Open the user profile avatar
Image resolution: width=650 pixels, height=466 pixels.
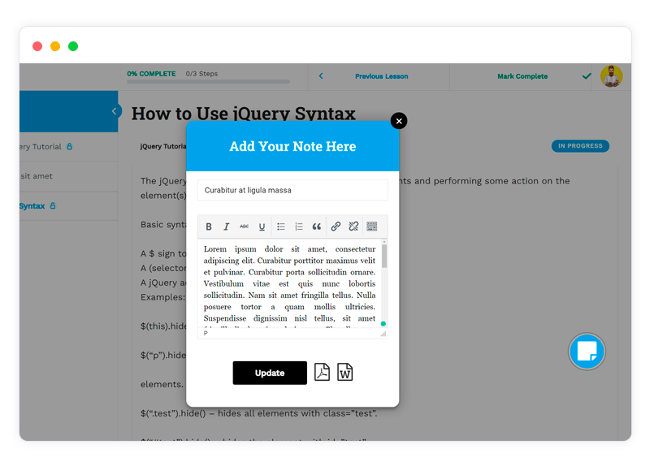[x=612, y=76]
